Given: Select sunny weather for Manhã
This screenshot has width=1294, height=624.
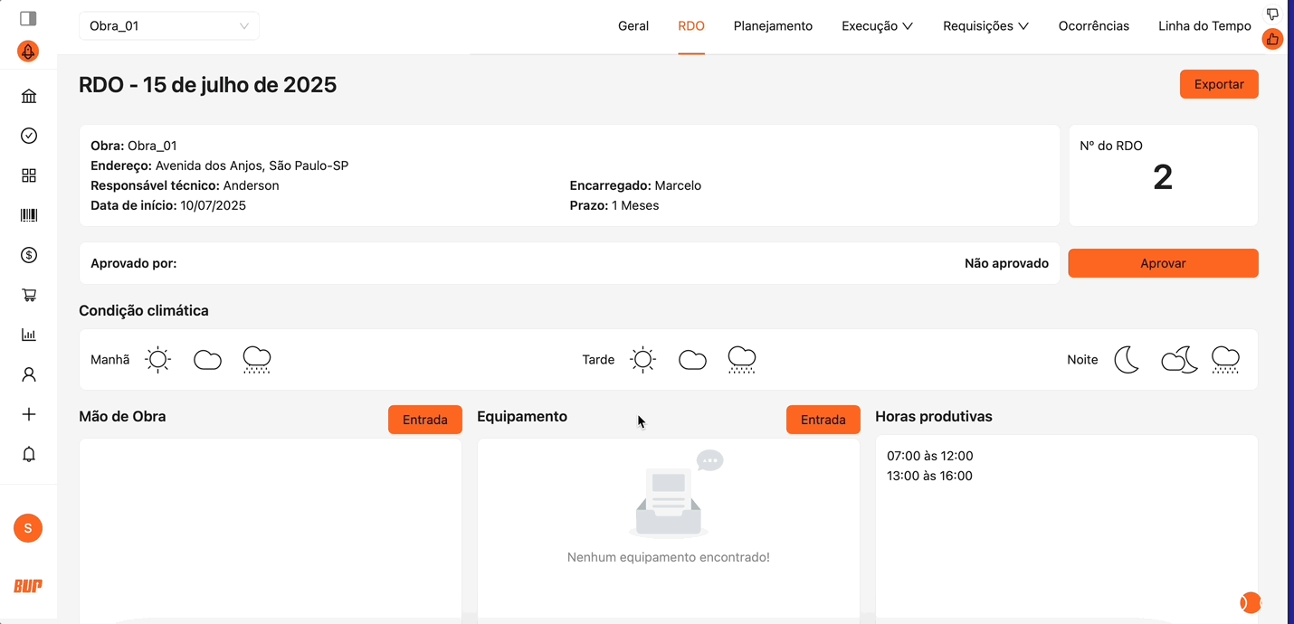Looking at the screenshot, I should [158, 359].
